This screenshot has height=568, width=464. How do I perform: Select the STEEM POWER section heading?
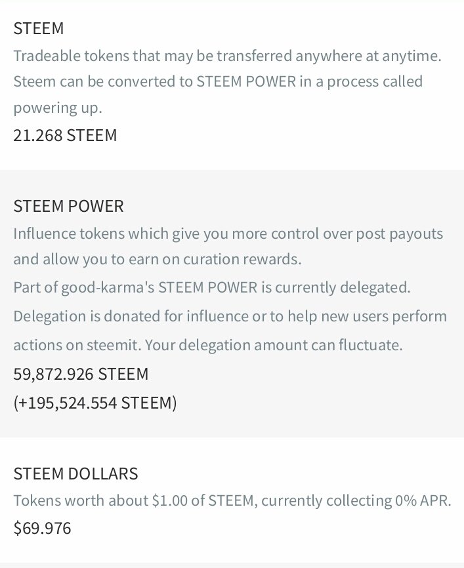coord(68,206)
